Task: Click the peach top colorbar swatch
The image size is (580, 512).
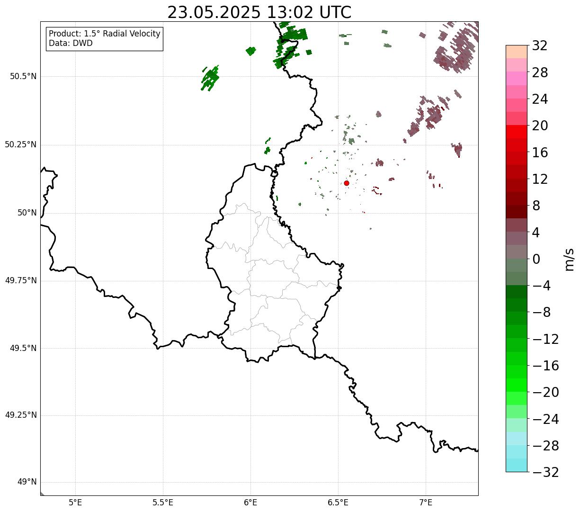Action: click(x=517, y=52)
